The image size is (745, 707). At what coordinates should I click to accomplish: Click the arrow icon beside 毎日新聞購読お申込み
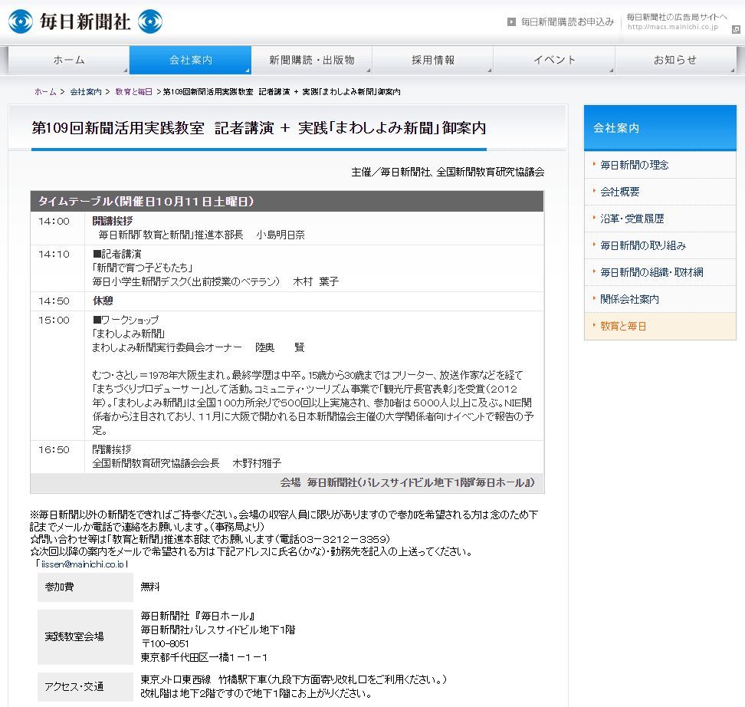(x=511, y=21)
